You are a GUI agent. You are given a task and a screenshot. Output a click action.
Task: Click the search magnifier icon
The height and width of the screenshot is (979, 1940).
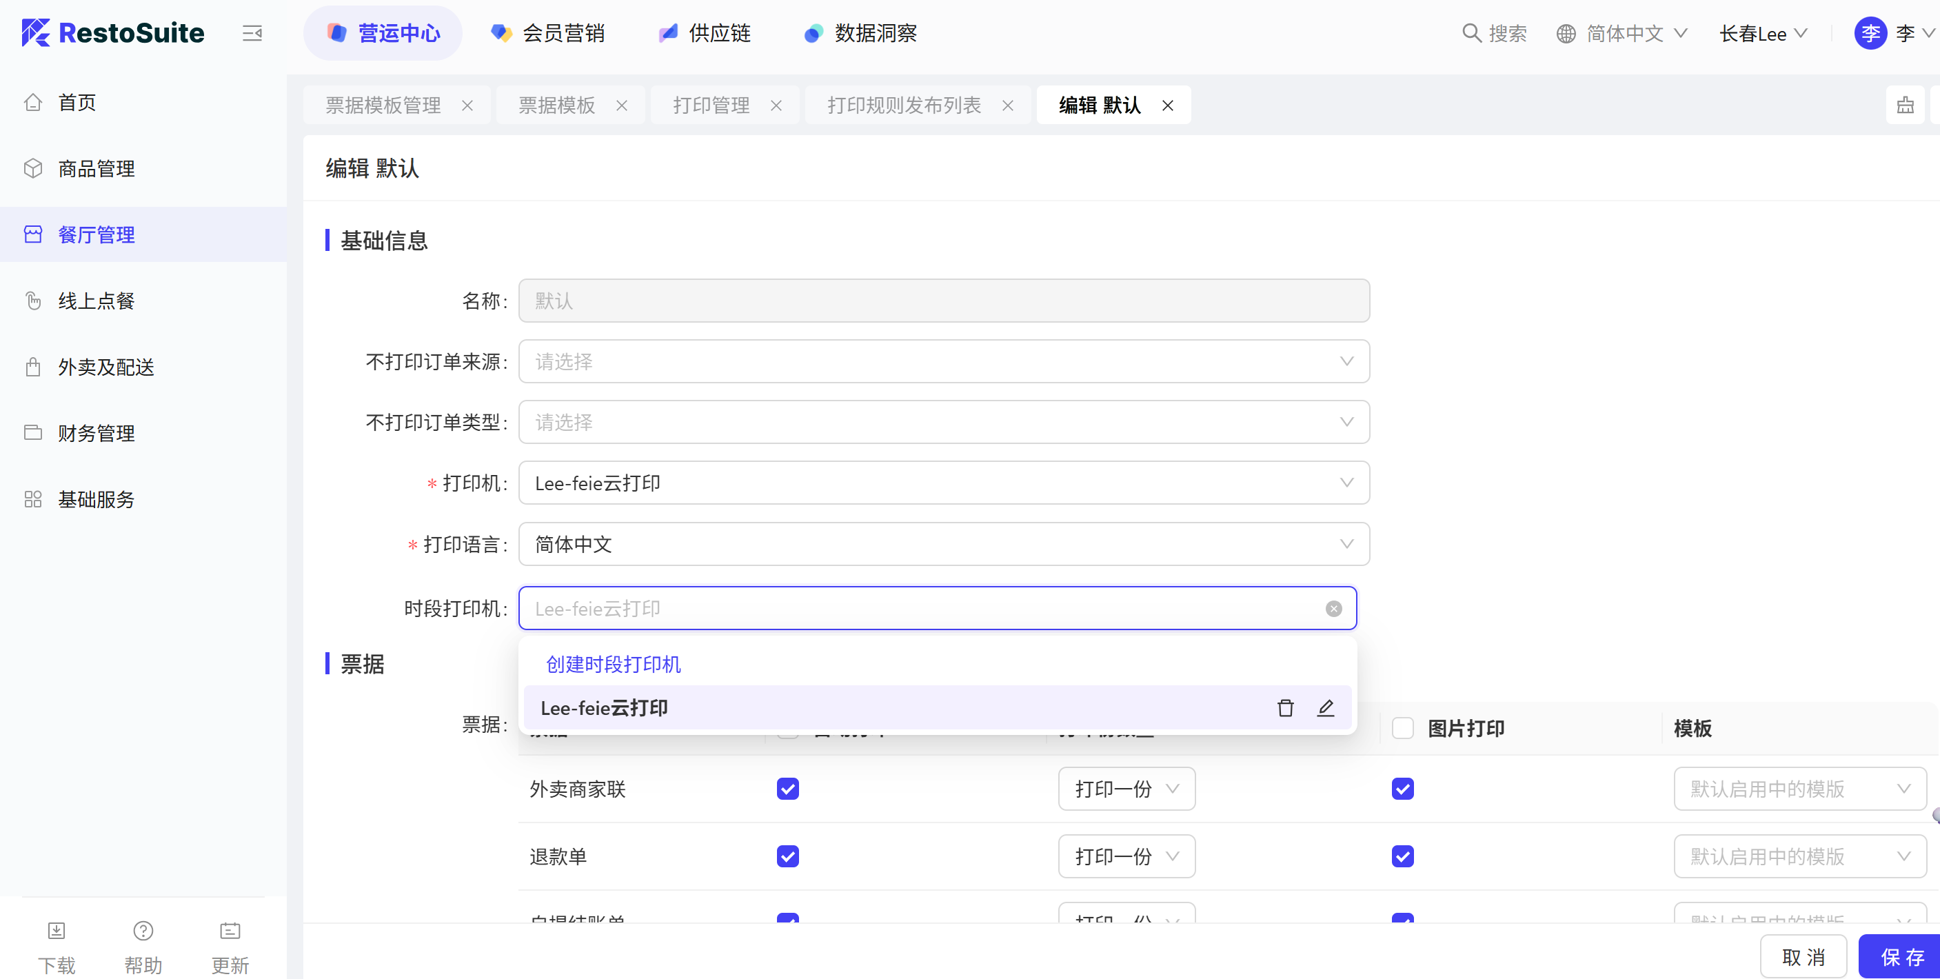(x=1471, y=33)
